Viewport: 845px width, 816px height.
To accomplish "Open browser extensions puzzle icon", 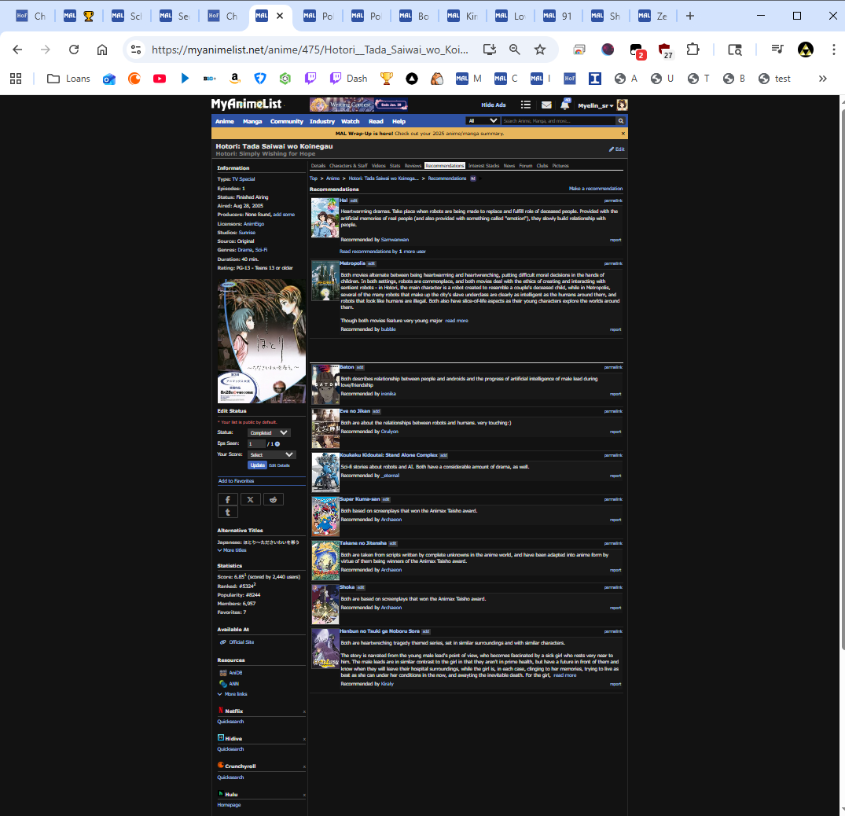I will (x=693, y=50).
